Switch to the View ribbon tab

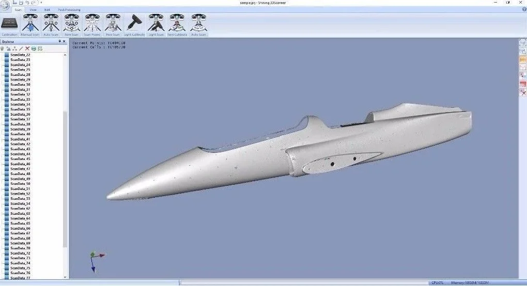33,10
